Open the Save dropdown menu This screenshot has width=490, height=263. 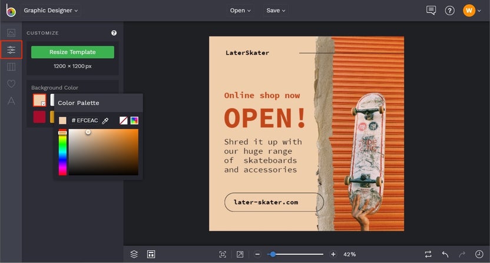[276, 11]
